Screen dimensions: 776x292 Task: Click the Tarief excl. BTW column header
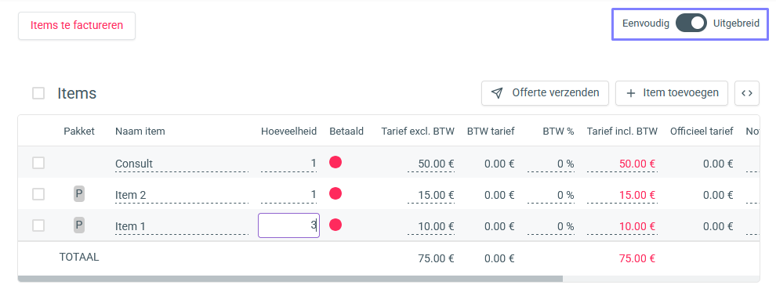click(418, 131)
